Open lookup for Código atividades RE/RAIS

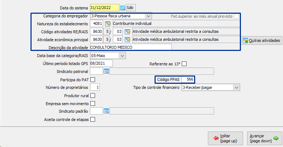pyautogui.click(x=127, y=32)
